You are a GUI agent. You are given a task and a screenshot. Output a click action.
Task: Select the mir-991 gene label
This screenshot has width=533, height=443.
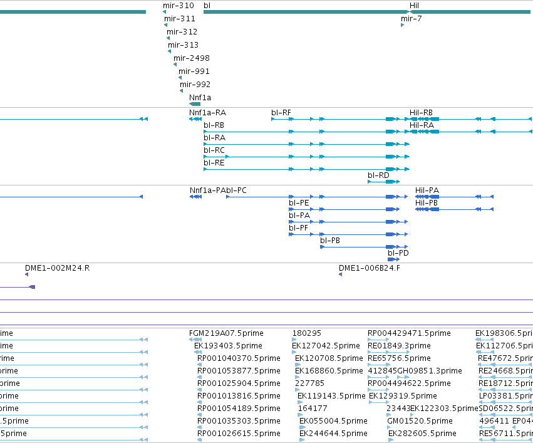click(x=194, y=71)
